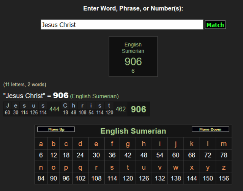Select letter 'z' in cipher table
Screen dimensions: 243x191
coord(224,167)
